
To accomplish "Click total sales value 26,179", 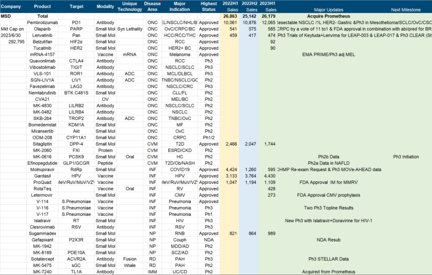I will [x=268, y=16].
